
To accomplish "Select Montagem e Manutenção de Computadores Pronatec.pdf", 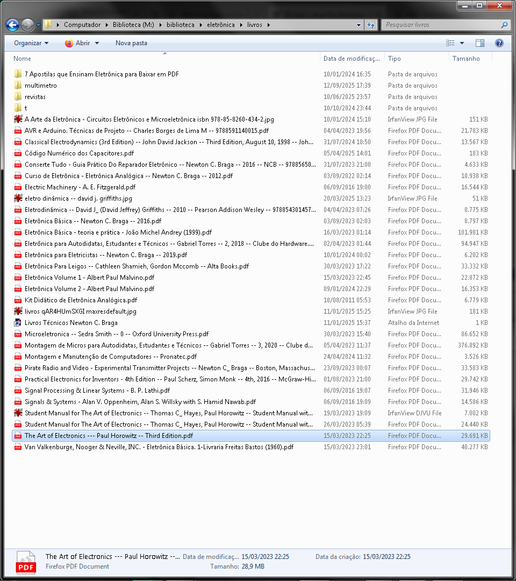I will (111, 357).
